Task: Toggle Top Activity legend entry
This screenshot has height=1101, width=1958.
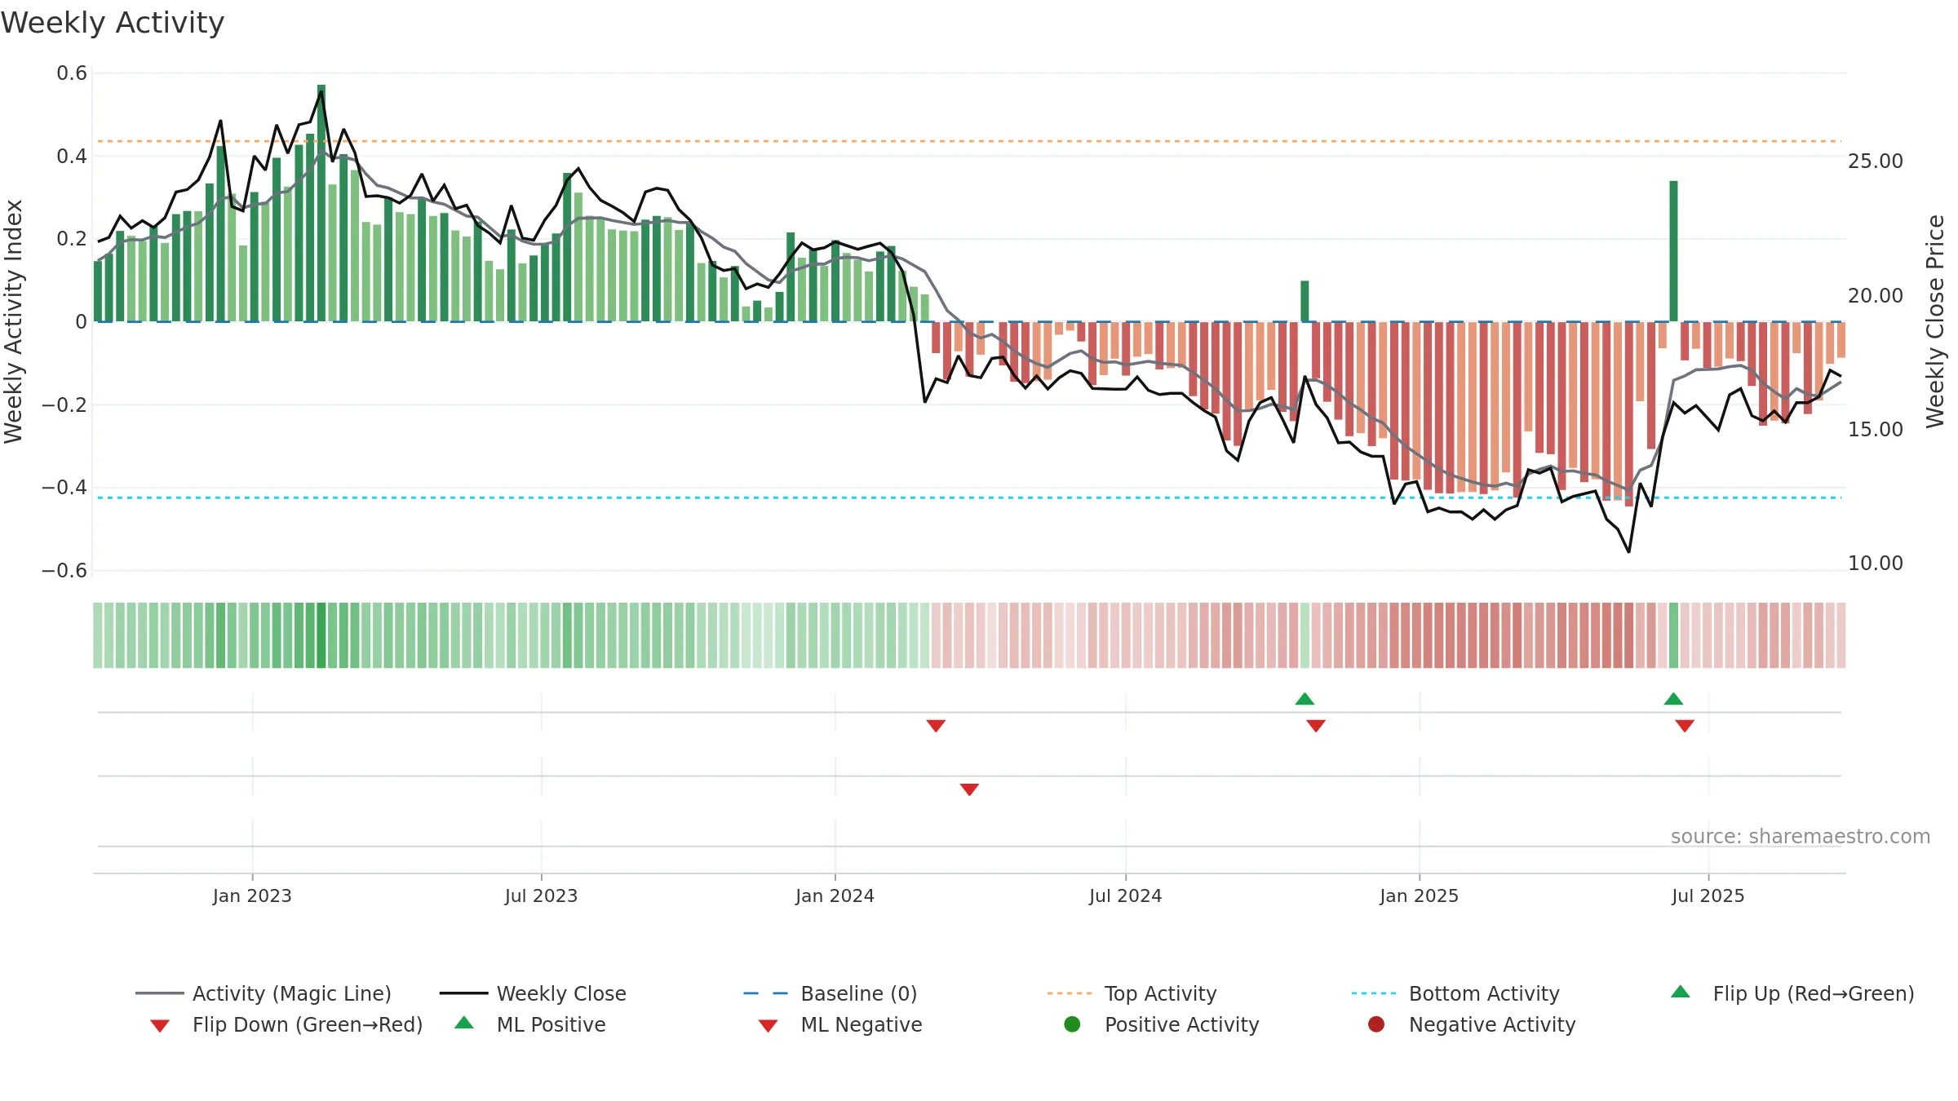Action: click(1132, 993)
